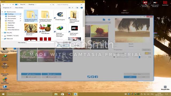Select Darksiders Warmastered Edition folder shortcut
The width and height of the screenshot is (171, 96).
point(74,17)
